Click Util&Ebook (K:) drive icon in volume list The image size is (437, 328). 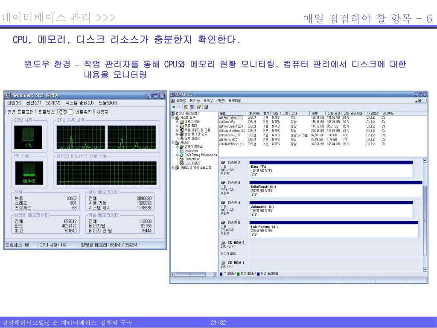[221, 144]
